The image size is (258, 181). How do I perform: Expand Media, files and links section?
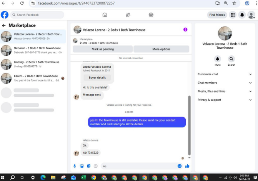pos(225,91)
